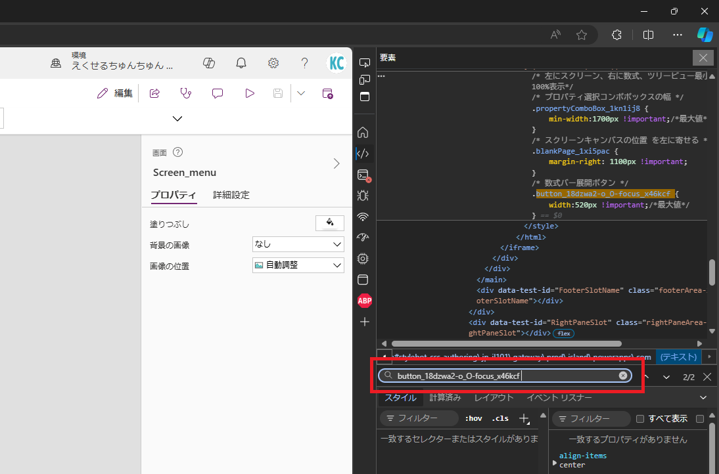Clear the DOM search text
719x474 pixels.
[x=622, y=376]
